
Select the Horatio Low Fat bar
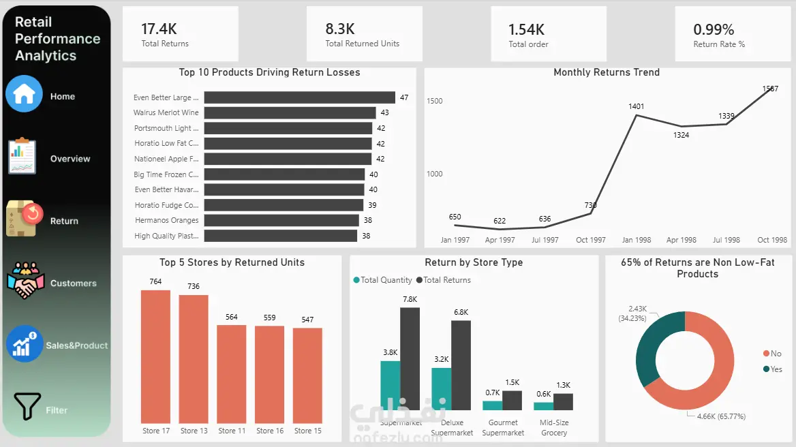point(288,144)
